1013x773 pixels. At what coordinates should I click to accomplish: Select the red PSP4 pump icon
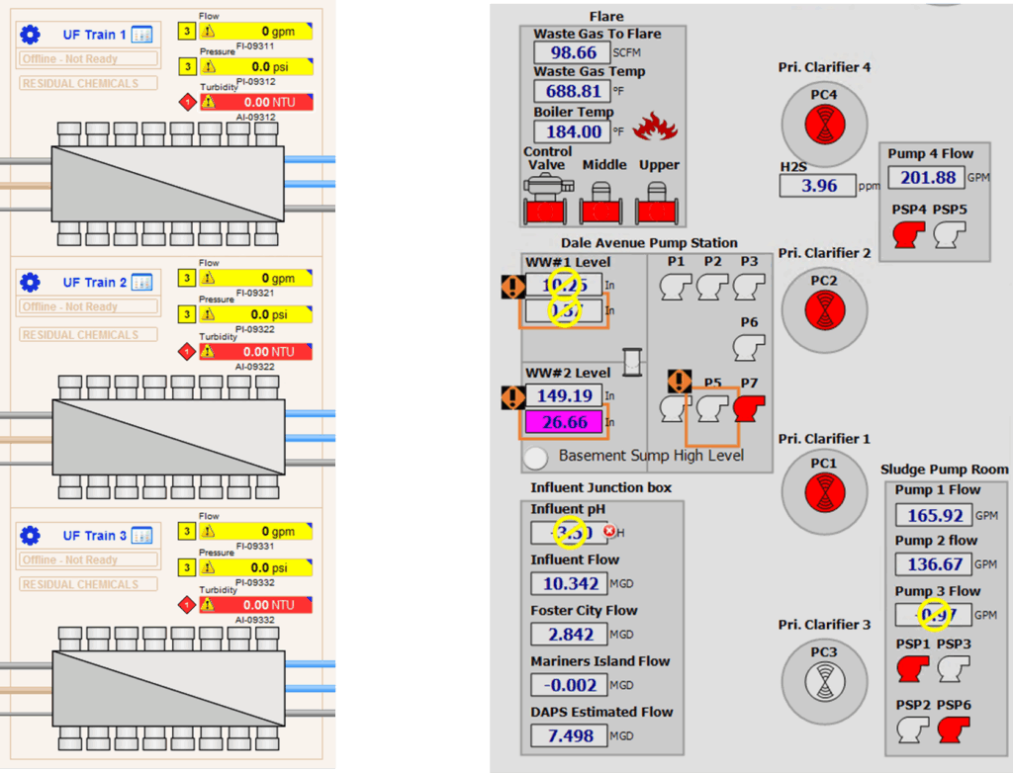click(x=908, y=234)
